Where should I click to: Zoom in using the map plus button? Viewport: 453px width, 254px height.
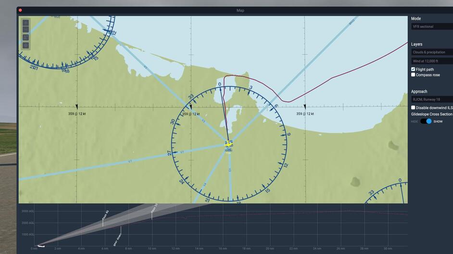[x=25, y=23]
